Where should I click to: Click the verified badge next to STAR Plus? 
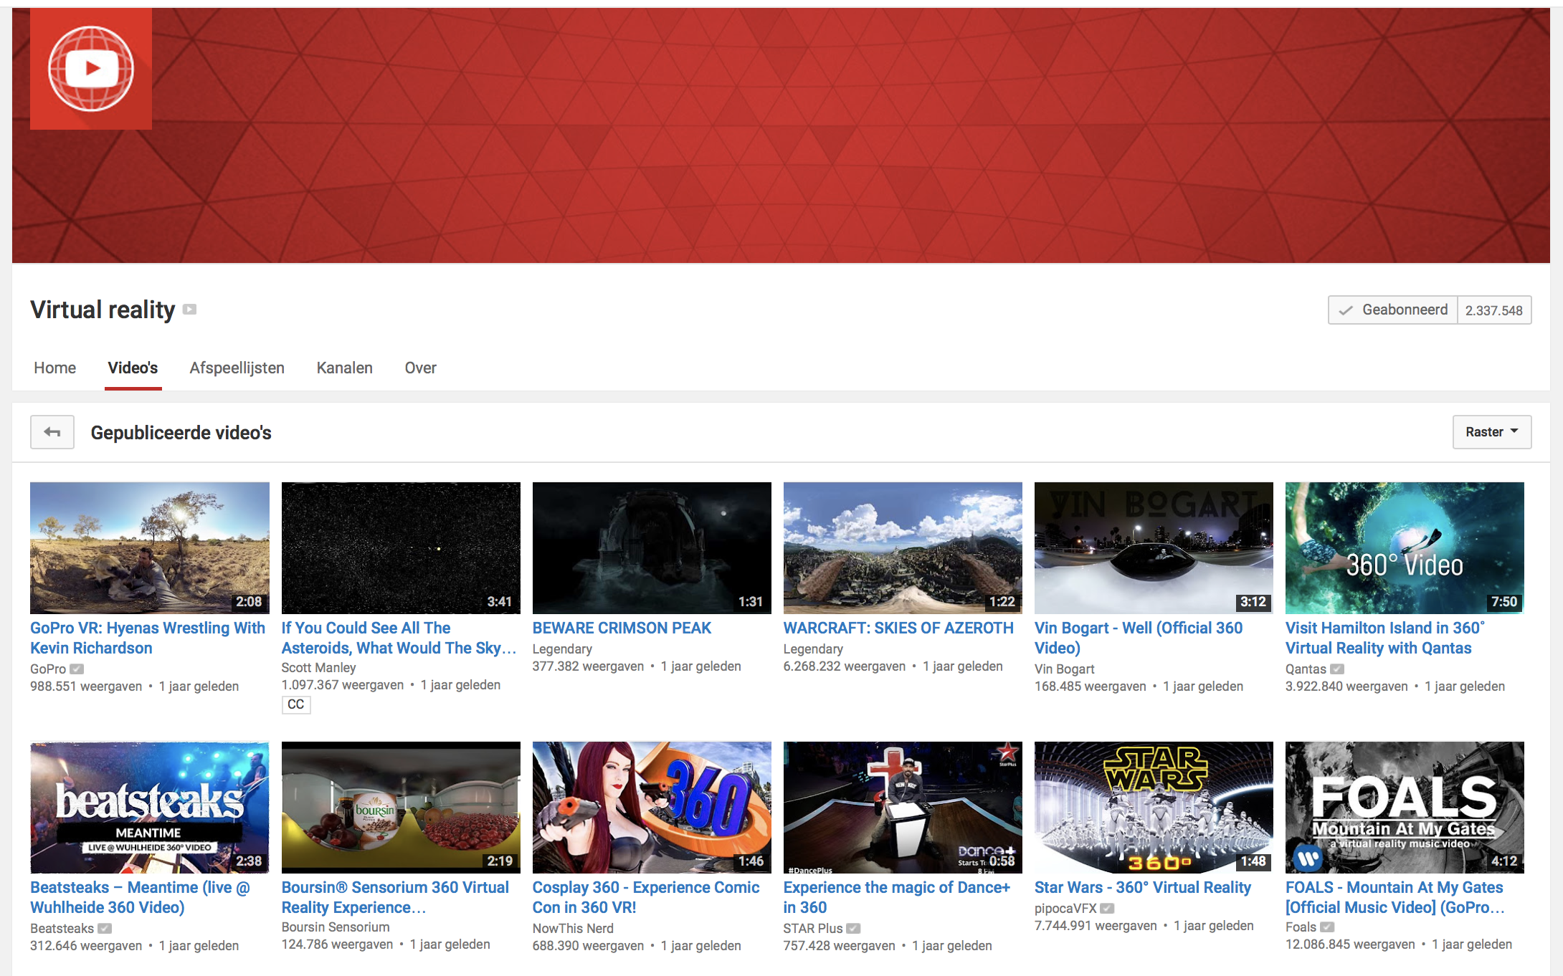coord(853,928)
